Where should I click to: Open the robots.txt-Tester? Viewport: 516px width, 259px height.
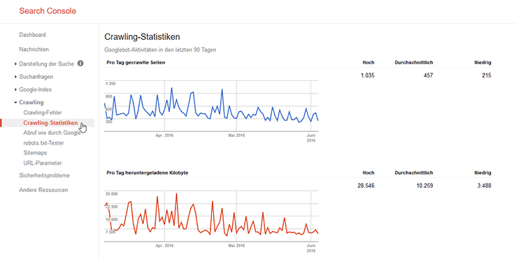[x=43, y=143]
